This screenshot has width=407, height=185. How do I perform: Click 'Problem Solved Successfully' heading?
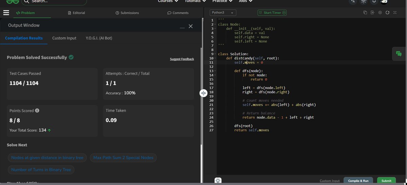tap(37, 57)
